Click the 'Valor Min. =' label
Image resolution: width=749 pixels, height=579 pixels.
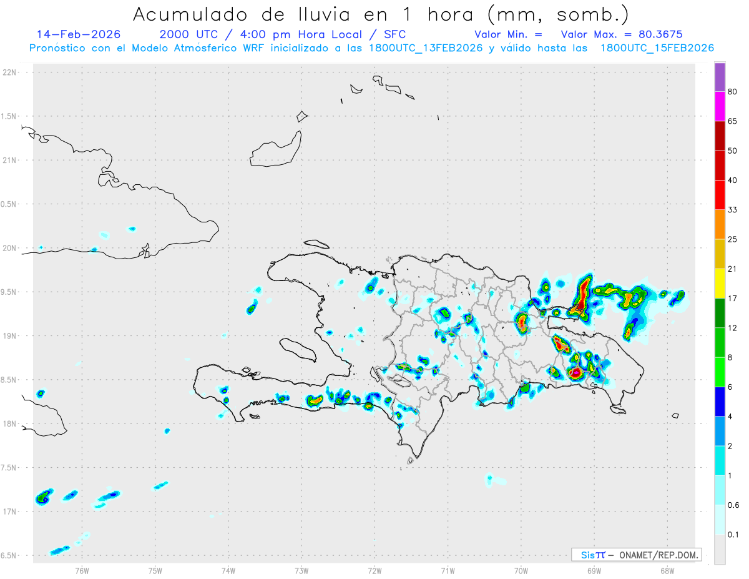point(508,34)
